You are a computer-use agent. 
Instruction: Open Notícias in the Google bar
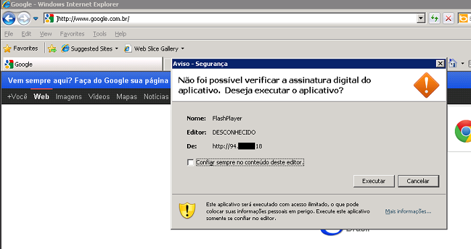156,96
